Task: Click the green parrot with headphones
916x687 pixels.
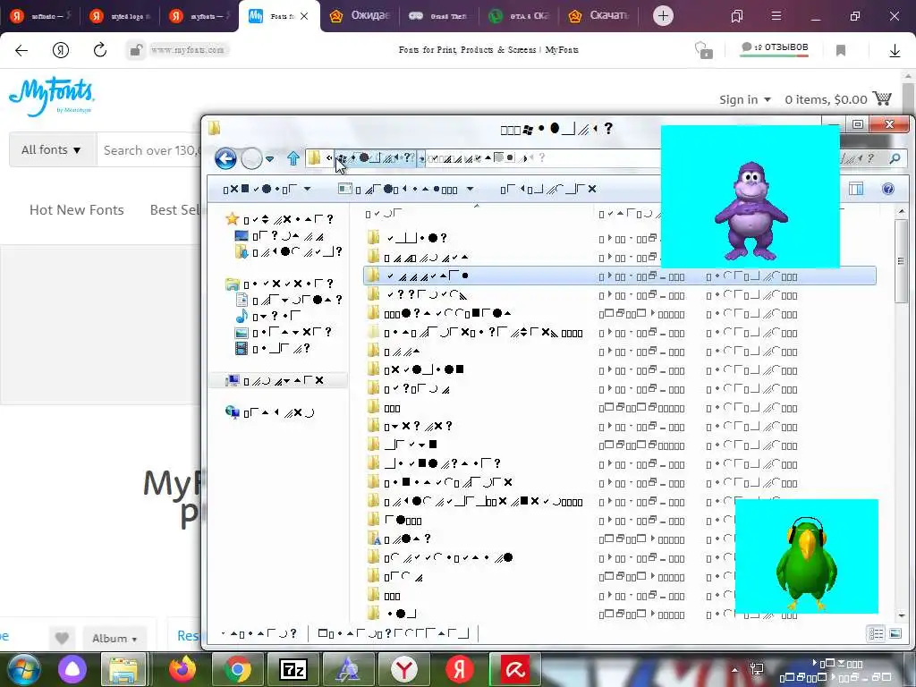Action: pyautogui.click(x=806, y=564)
